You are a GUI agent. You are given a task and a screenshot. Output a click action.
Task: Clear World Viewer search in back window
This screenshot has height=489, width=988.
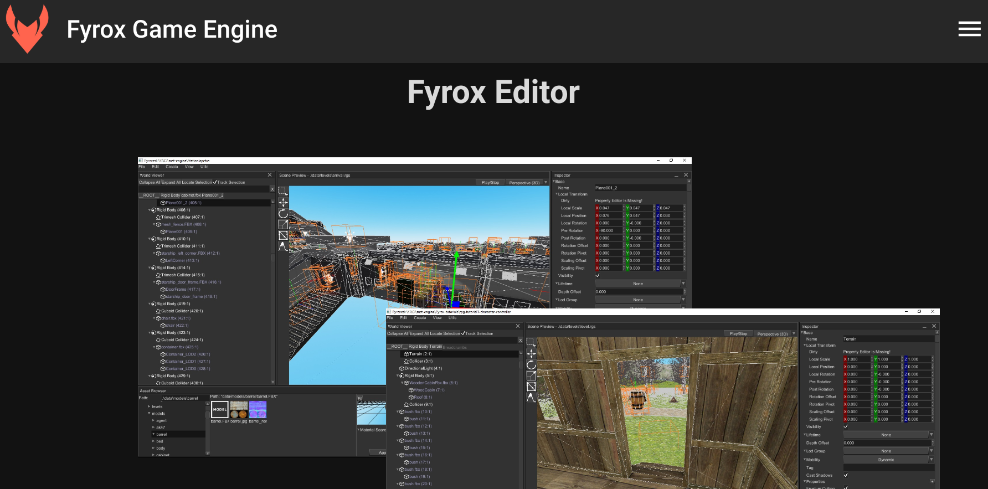(x=272, y=189)
